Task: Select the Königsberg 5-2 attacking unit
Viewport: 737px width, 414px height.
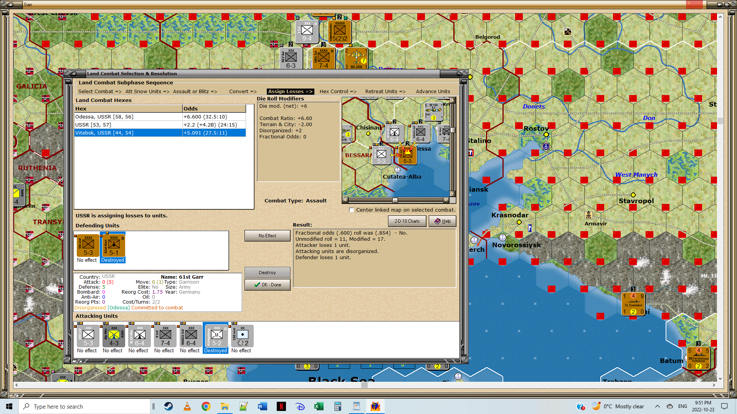Action: pos(216,336)
